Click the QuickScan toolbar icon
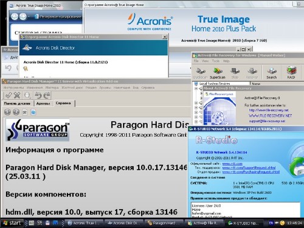 tap(200, 73)
